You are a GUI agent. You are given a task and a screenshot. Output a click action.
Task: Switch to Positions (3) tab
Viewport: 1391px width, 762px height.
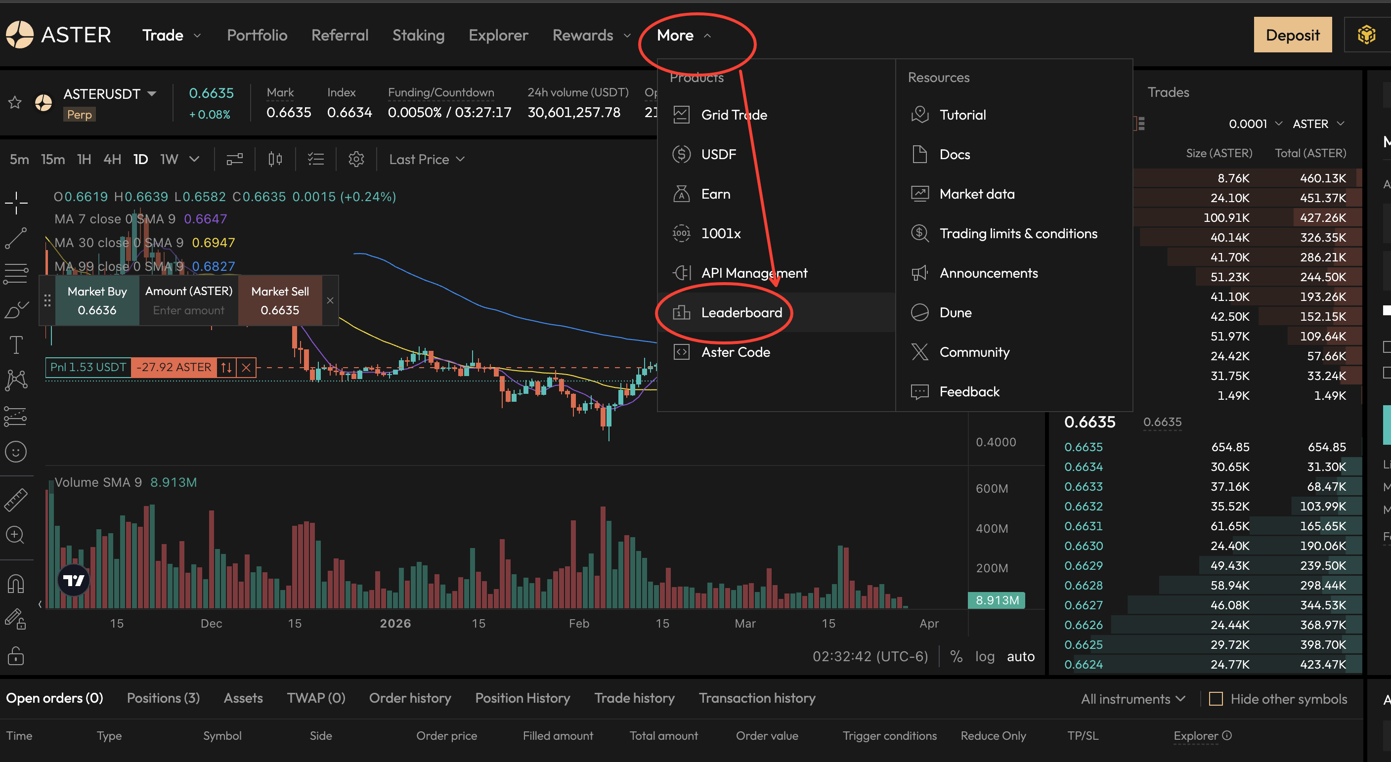(x=163, y=698)
